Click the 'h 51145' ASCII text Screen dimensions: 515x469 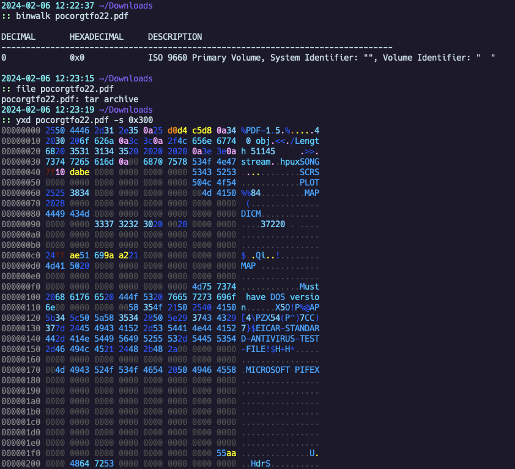(258, 151)
